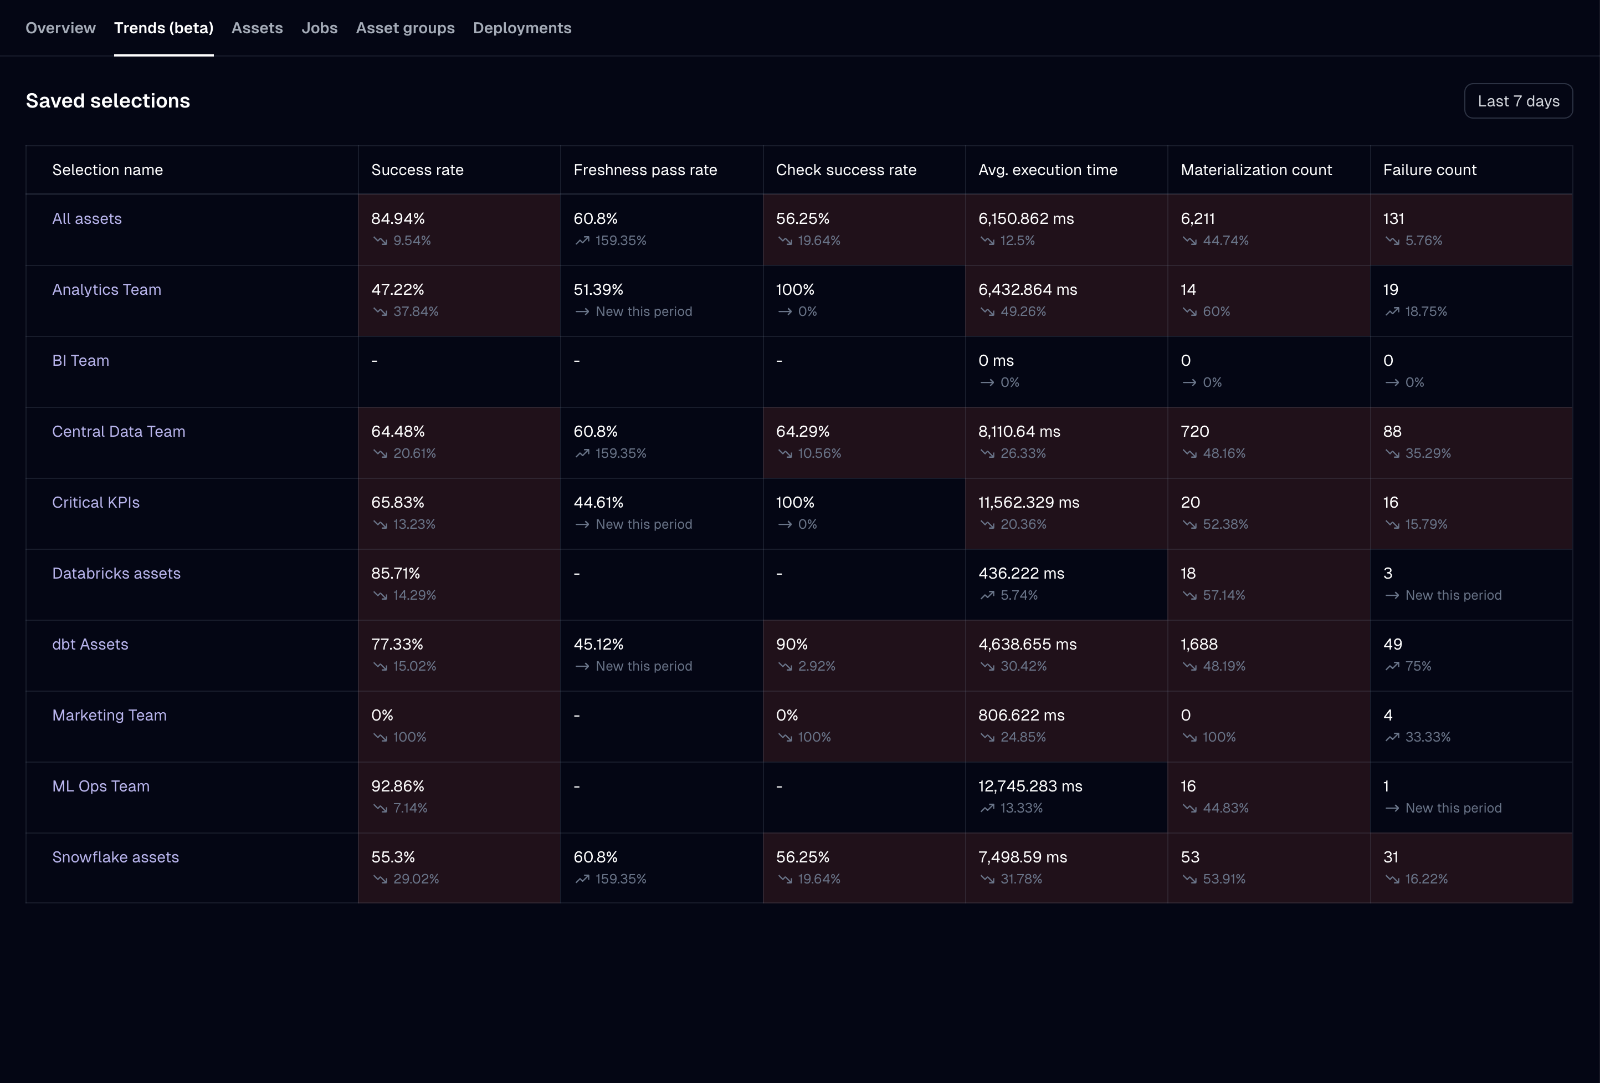Switch to the Assets tab
This screenshot has height=1083, width=1600.
[257, 28]
